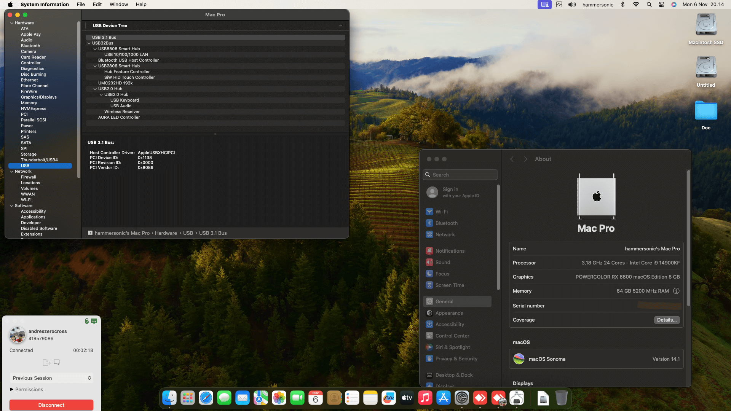Click the USB breadcrumb in path bar
The width and height of the screenshot is (731, 411).
pos(188,233)
